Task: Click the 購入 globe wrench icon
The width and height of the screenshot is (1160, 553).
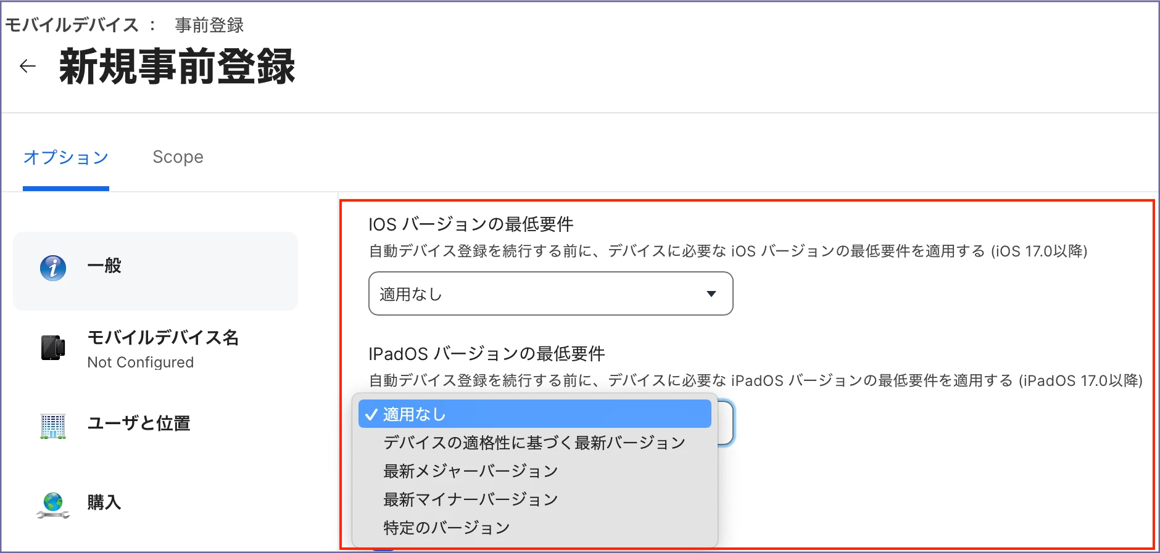Action: point(53,505)
